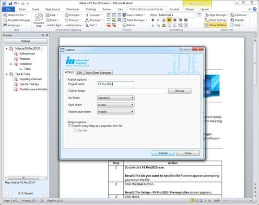Image resolution: width=259 pixels, height=205 pixels.
Task: Select Print Layout view icon in status bar
Action: pyautogui.click(x=192, y=201)
